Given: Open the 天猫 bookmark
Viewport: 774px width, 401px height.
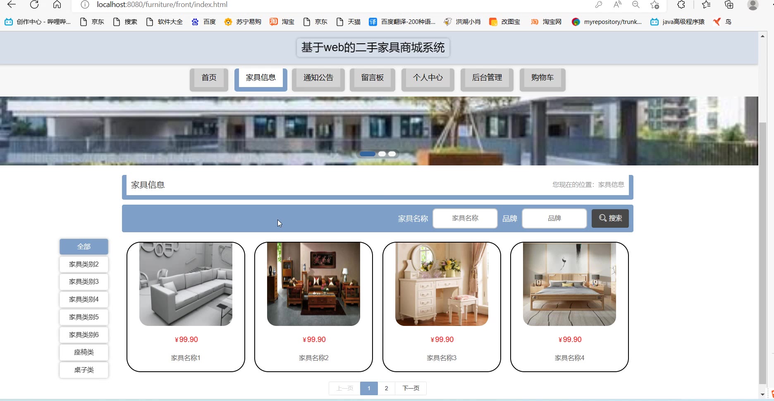Looking at the screenshot, I should 349,22.
